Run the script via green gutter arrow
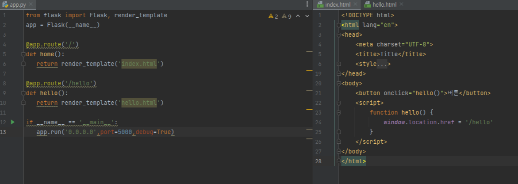Viewport: 518px width, 184px height. [12, 122]
